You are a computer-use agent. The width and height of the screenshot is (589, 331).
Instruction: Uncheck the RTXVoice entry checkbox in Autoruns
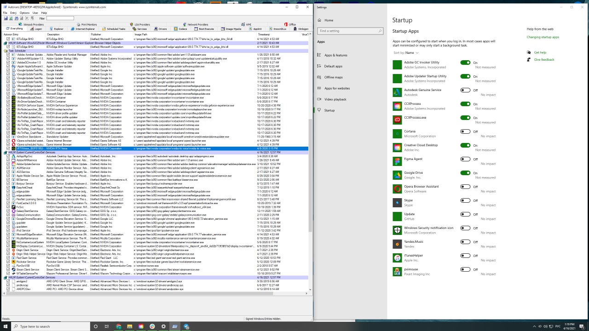(x=8, y=148)
